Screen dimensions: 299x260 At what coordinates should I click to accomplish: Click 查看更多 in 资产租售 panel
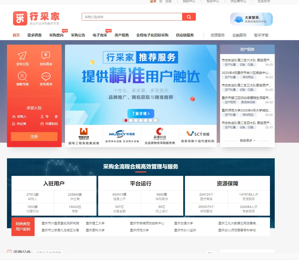pyautogui.click(x=247, y=140)
